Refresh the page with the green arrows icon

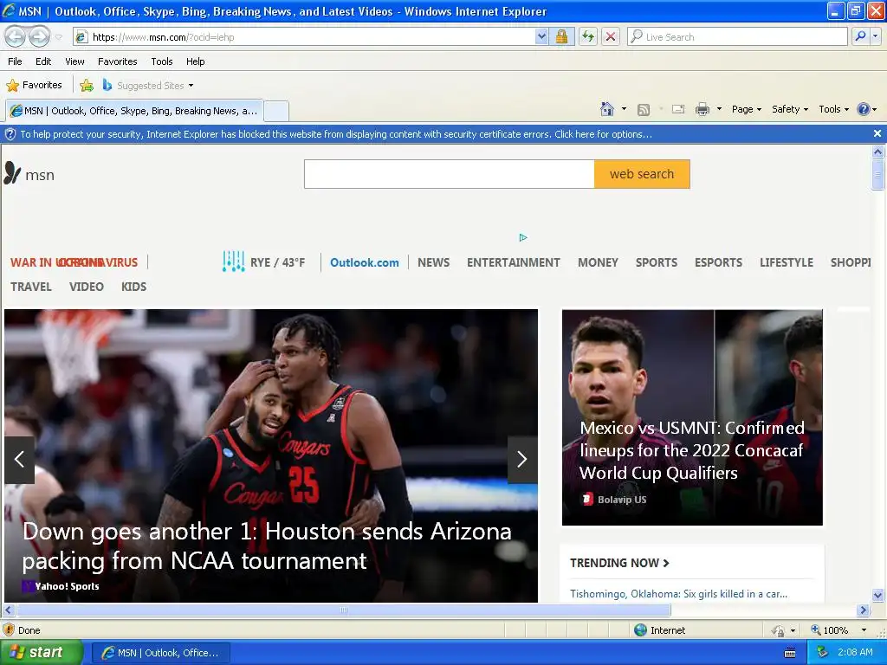click(588, 36)
